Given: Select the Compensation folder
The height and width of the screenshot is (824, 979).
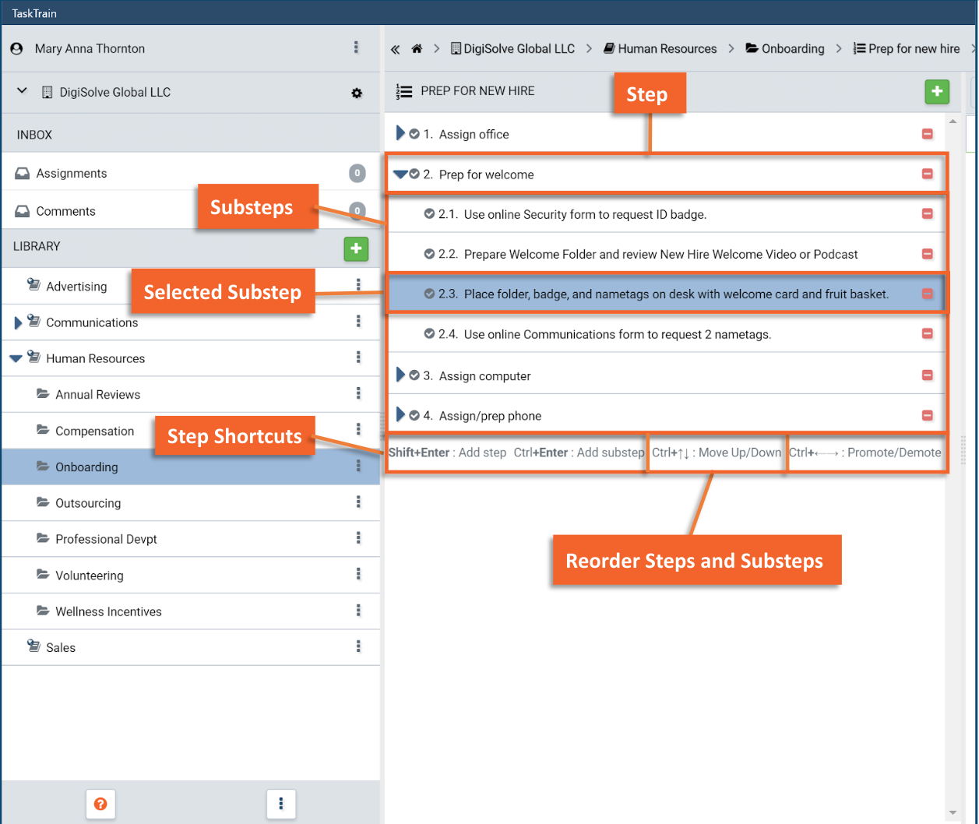Looking at the screenshot, I should pos(190,431).
